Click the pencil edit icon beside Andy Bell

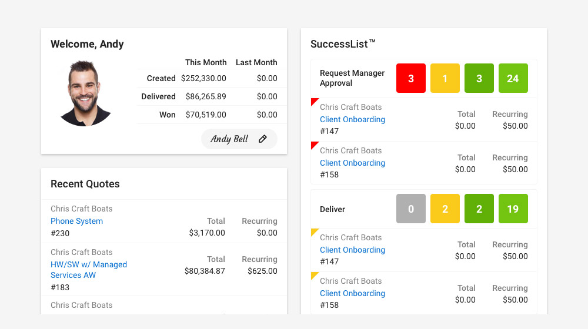point(263,139)
